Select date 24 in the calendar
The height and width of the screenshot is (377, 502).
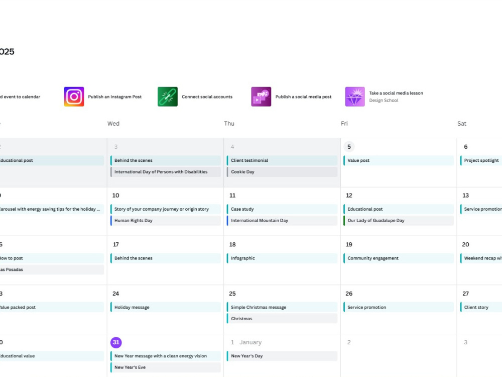point(116,294)
